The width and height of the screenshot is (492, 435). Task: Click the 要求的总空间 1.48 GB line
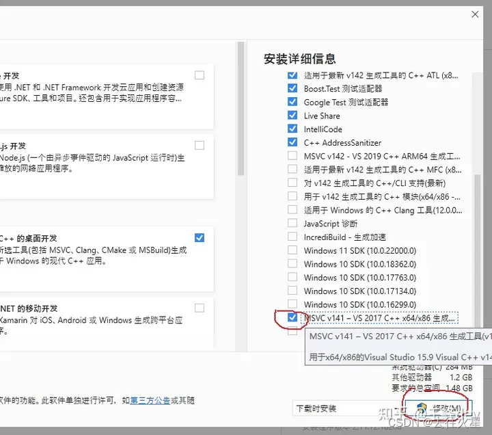(432, 388)
